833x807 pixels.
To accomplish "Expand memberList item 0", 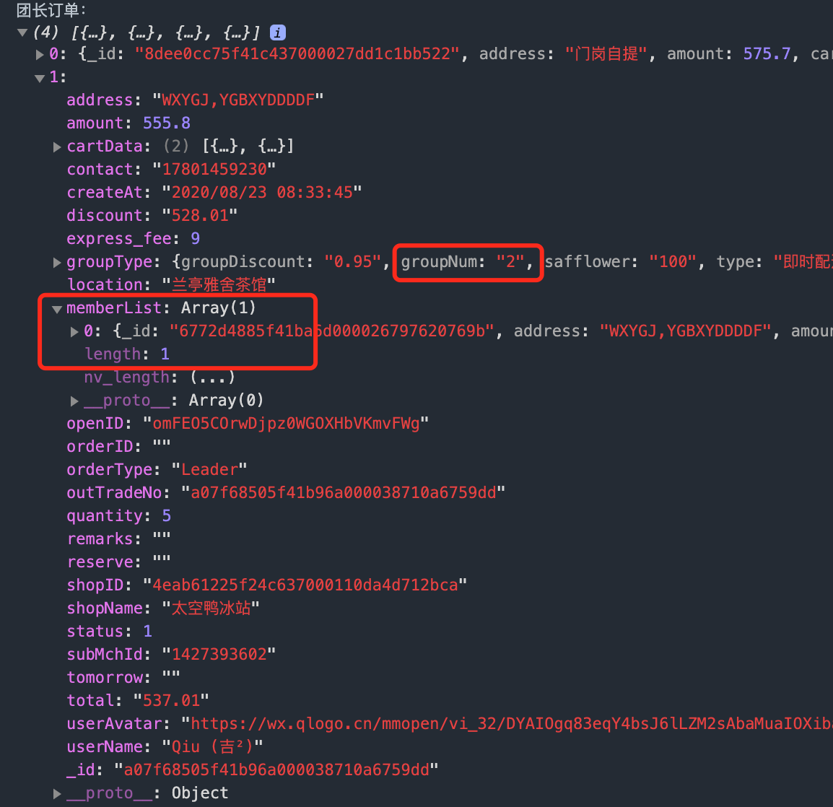I will point(74,331).
